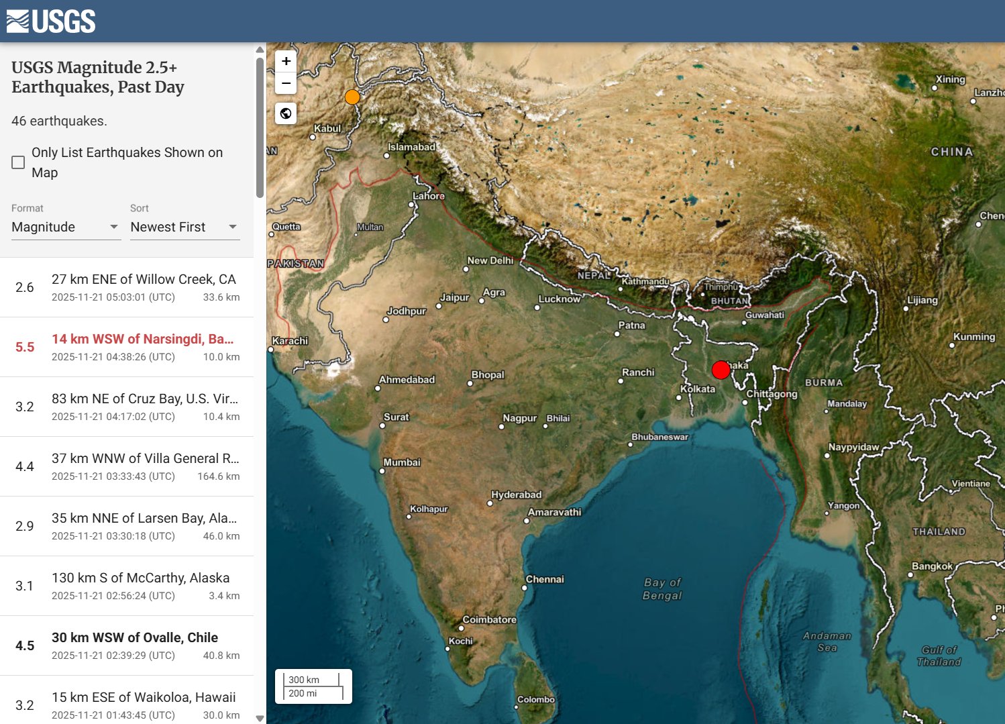Click the globe icon below zoom controls

[285, 113]
